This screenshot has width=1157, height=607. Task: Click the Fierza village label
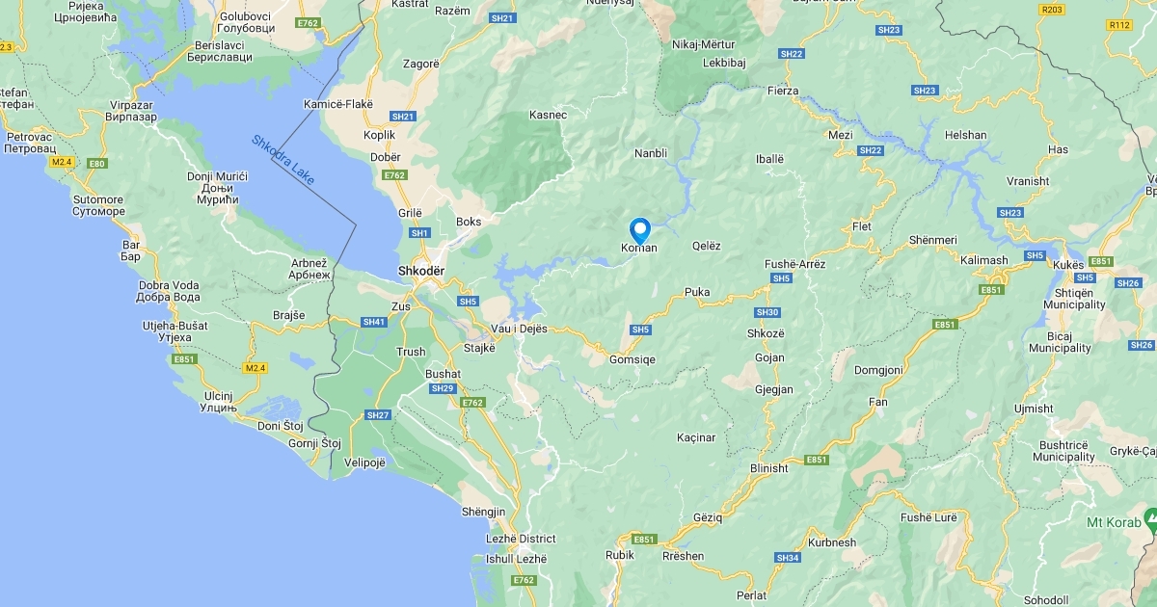(783, 91)
